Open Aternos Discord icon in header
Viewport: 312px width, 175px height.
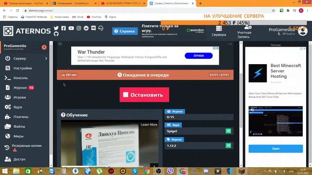[94, 28]
